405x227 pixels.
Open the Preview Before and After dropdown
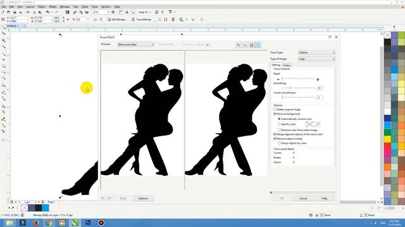pos(135,45)
